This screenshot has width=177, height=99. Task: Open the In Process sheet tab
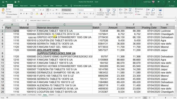pos(32,95)
